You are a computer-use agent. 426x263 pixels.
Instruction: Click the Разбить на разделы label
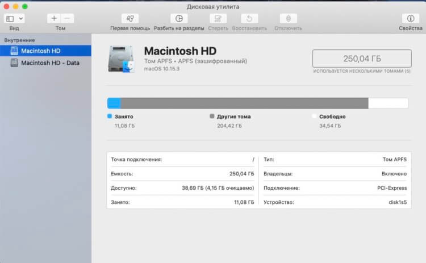tap(179, 28)
